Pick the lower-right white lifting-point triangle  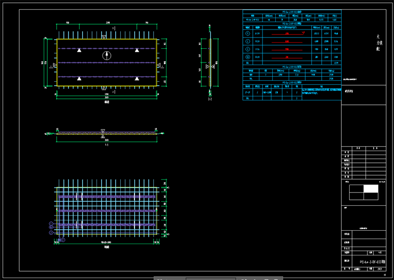137,78
